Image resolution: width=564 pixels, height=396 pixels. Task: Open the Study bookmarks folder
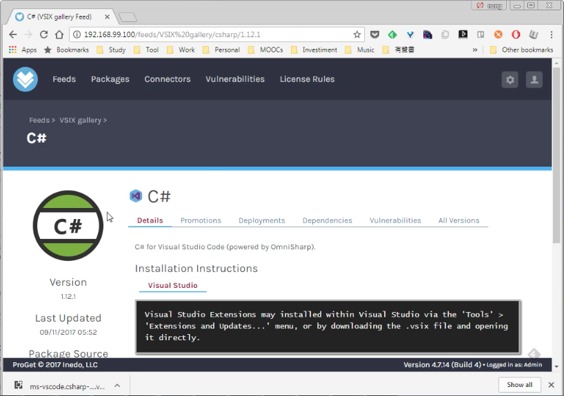(111, 50)
